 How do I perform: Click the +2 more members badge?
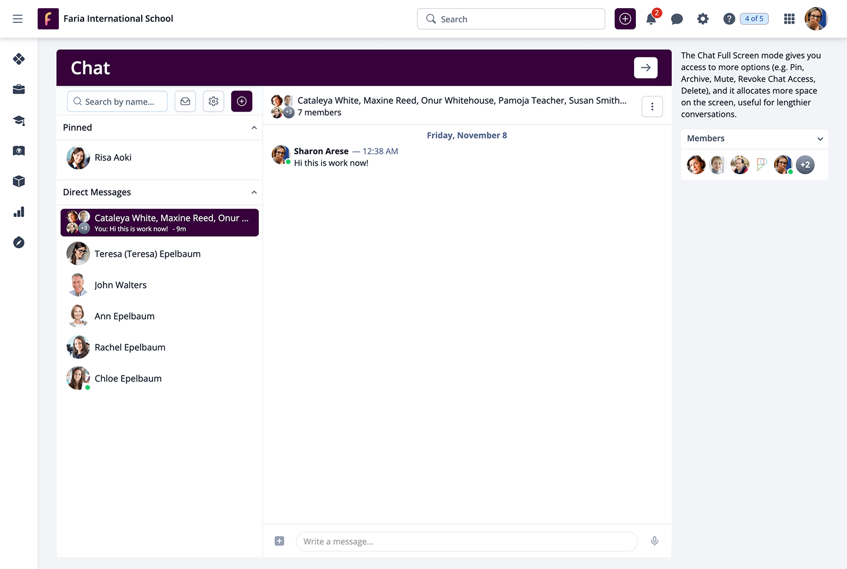tap(805, 165)
